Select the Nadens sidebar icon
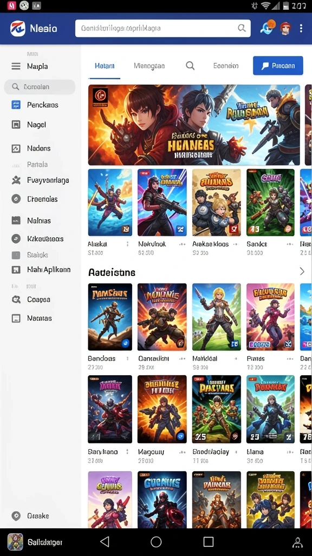Image resolution: width=312 pixels, height=556 pixels. pyautogui.click(x=16, y=148)
